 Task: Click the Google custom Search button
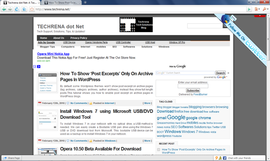[220, 73]
